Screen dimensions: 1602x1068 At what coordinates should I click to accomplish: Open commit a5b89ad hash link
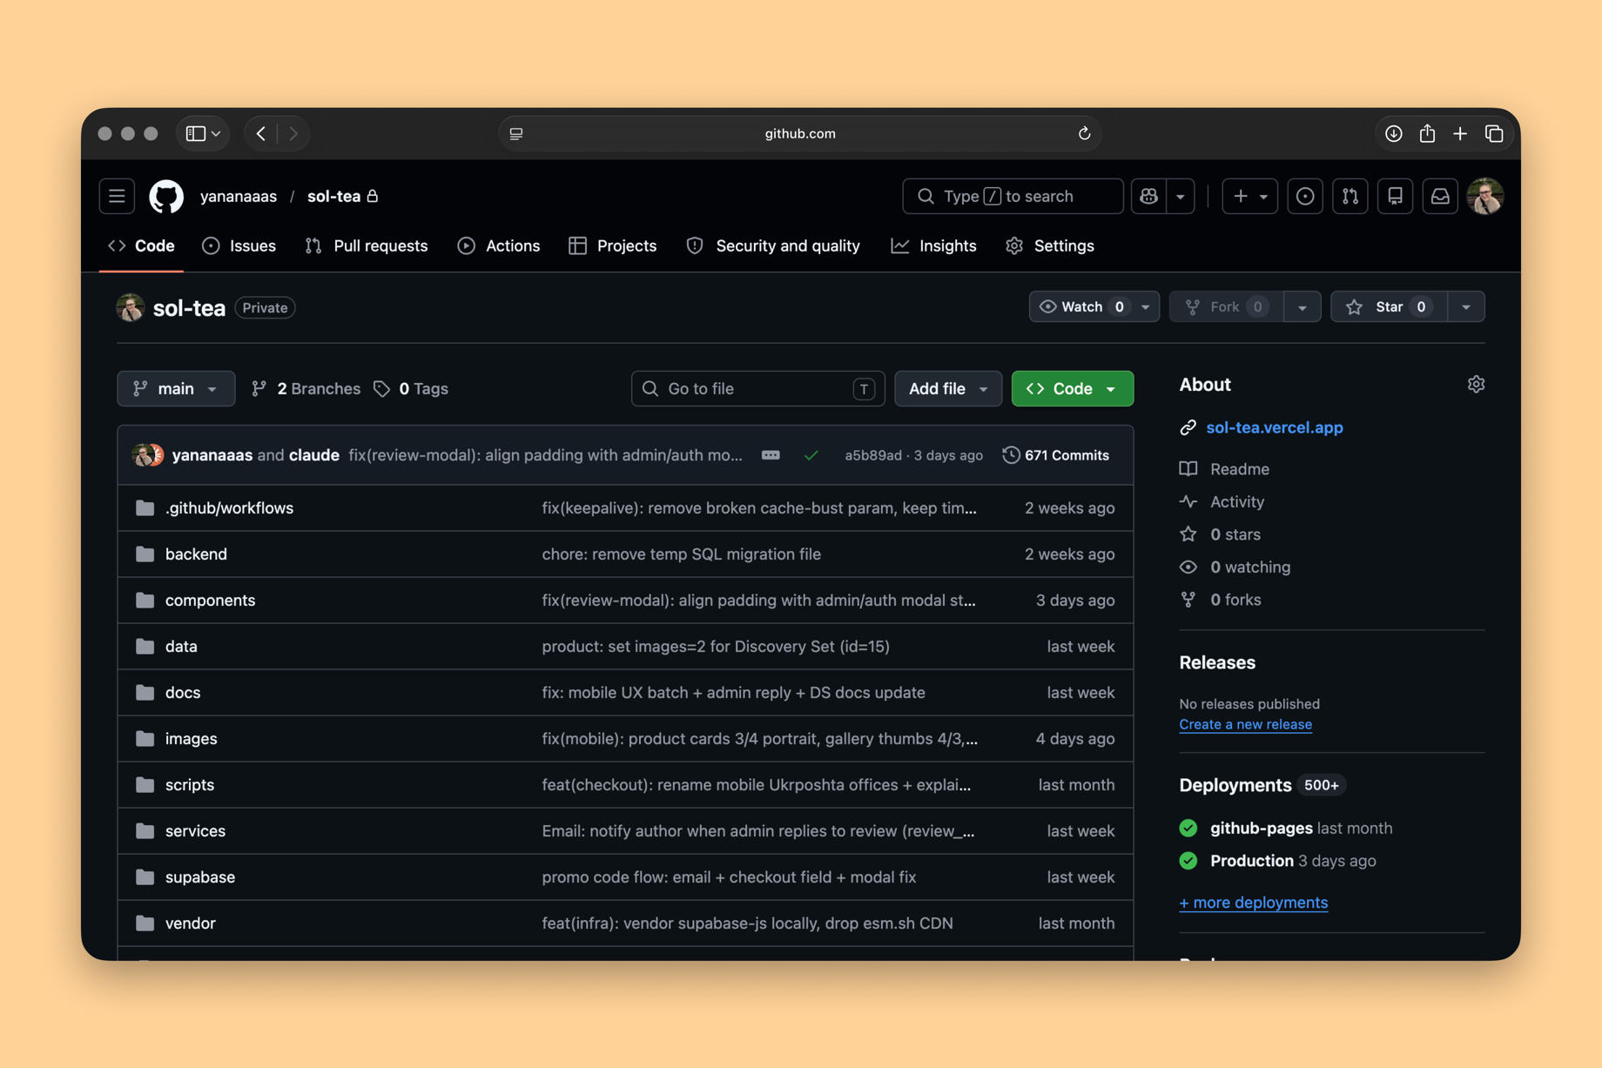872,455
